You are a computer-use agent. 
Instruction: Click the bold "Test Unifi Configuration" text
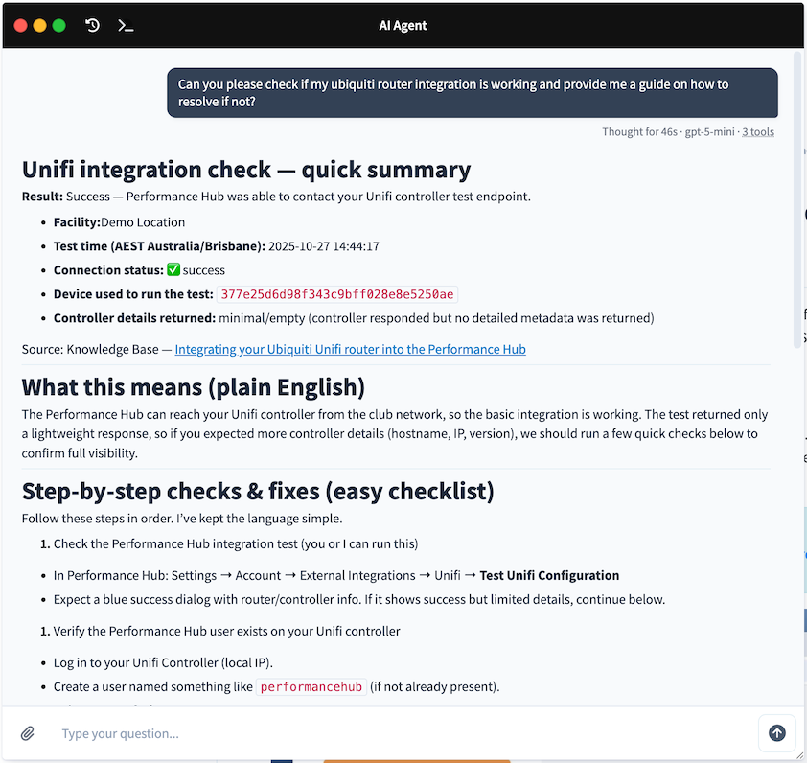pos(549,576)
